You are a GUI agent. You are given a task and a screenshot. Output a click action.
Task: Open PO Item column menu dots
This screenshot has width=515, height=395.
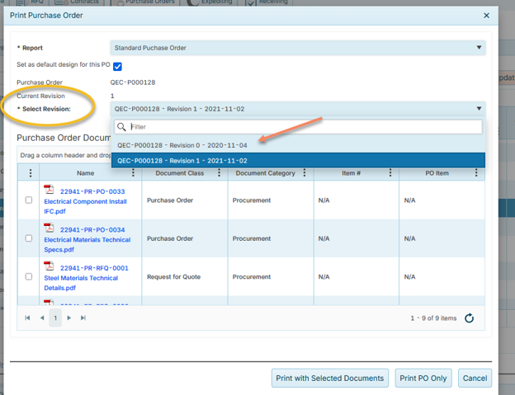pyautogui.click(x=476, y=172)
